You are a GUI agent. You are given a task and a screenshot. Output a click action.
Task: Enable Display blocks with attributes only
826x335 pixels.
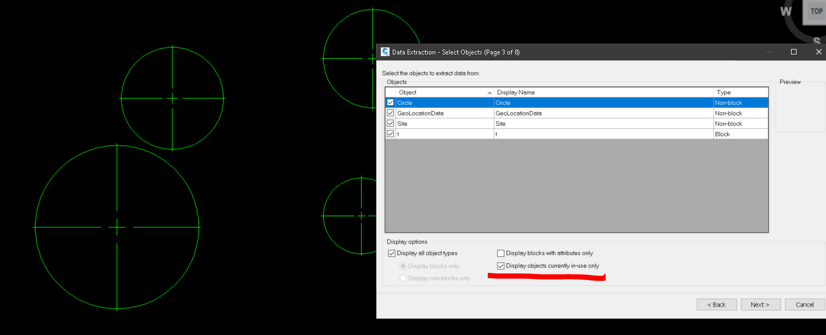pyautogui.click(x=501, y=253)
